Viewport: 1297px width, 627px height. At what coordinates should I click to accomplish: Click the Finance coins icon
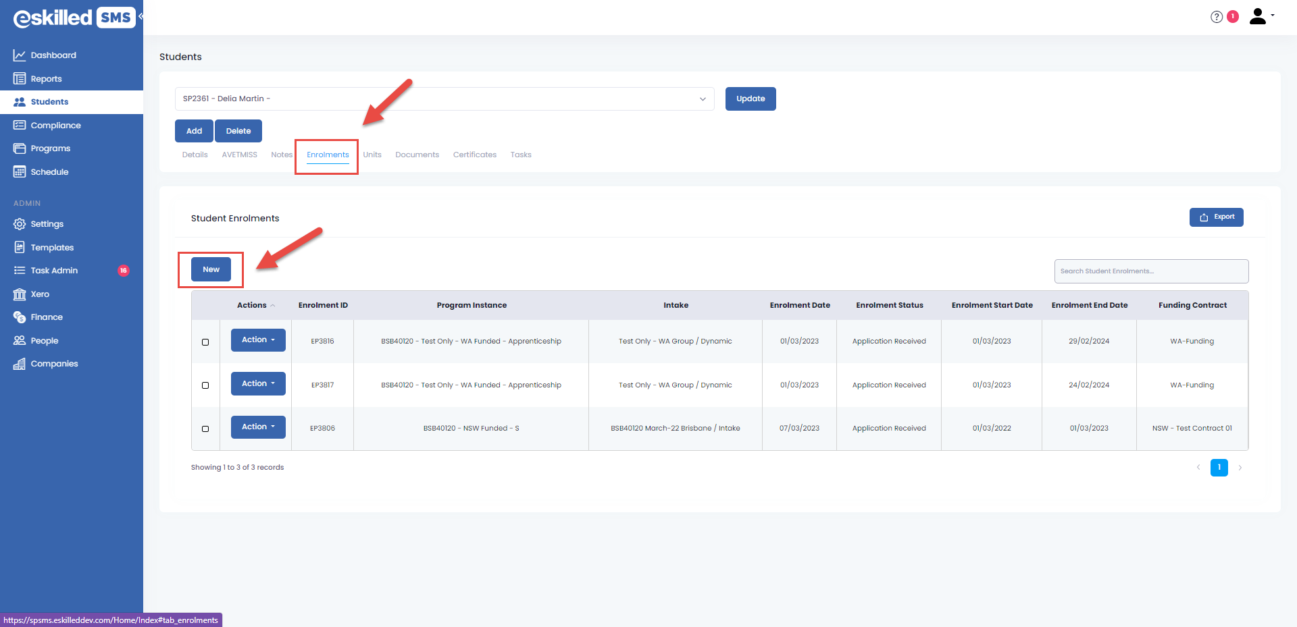click(x=20, y=317)
